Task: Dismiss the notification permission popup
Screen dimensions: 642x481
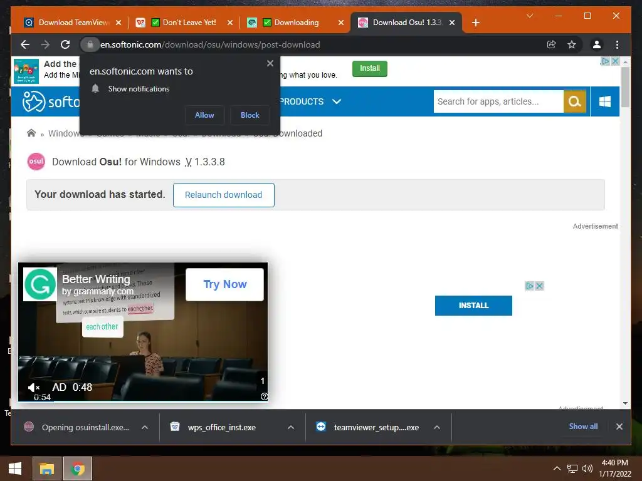Action: click(x=270, y=63)
